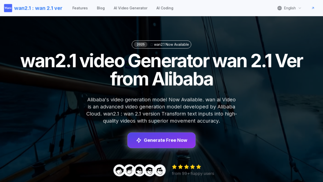Click the first yellow rating star

click(174, 167)
